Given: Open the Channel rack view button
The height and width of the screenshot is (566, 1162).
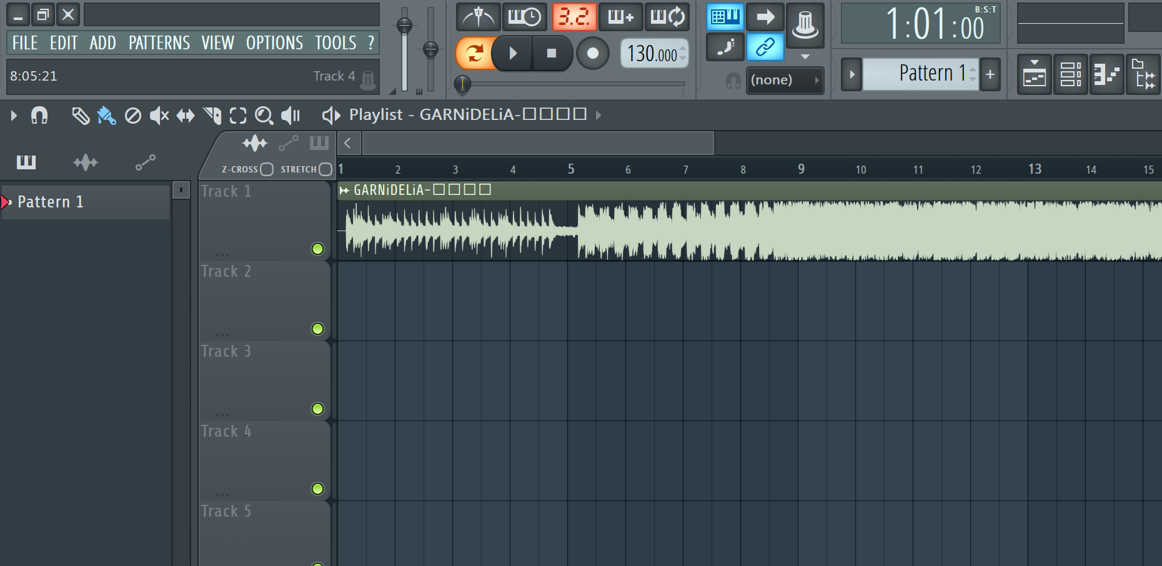Looking at the screenshot, I should 1071,74.
